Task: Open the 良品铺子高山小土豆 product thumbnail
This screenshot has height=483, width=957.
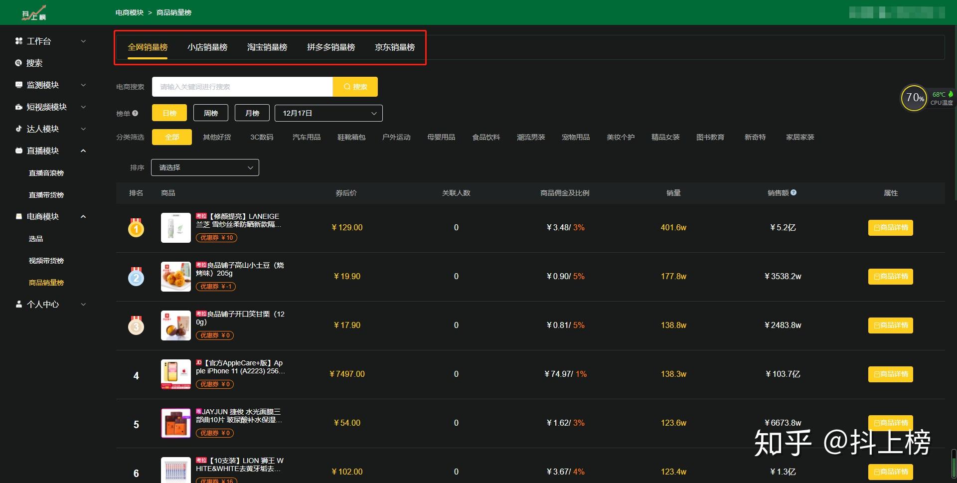Action: click(176, 277)
